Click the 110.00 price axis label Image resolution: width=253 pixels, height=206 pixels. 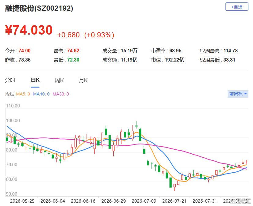(13, 106)
